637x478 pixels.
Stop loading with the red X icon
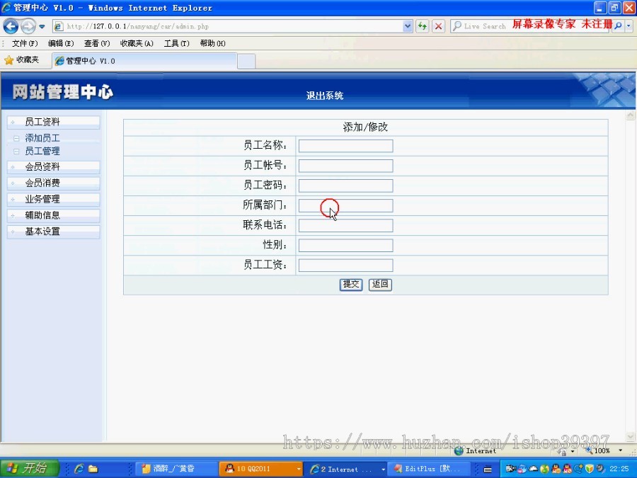click(x=438, y=26)
